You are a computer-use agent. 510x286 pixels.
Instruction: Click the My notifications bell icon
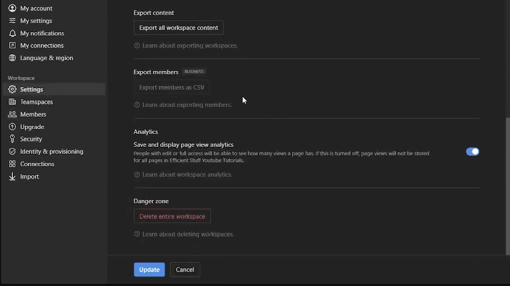pyautogui.click(x=12, y=33)
